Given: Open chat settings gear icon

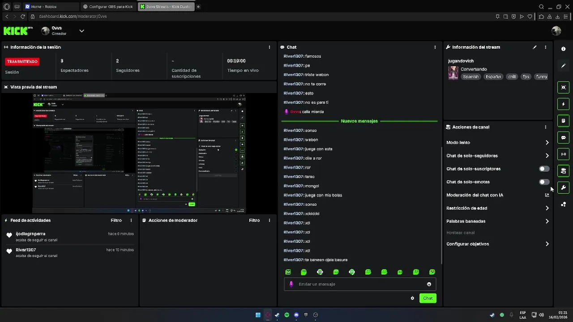Looking at the screenshot, I should click(x=412, y=298).
